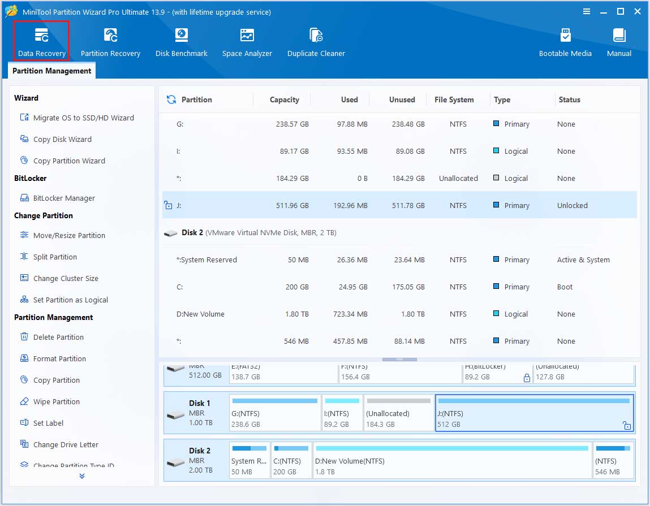The image size is (650, 506).
Task: Click the BitLocker Manager icon
Action: click(24, 198)
